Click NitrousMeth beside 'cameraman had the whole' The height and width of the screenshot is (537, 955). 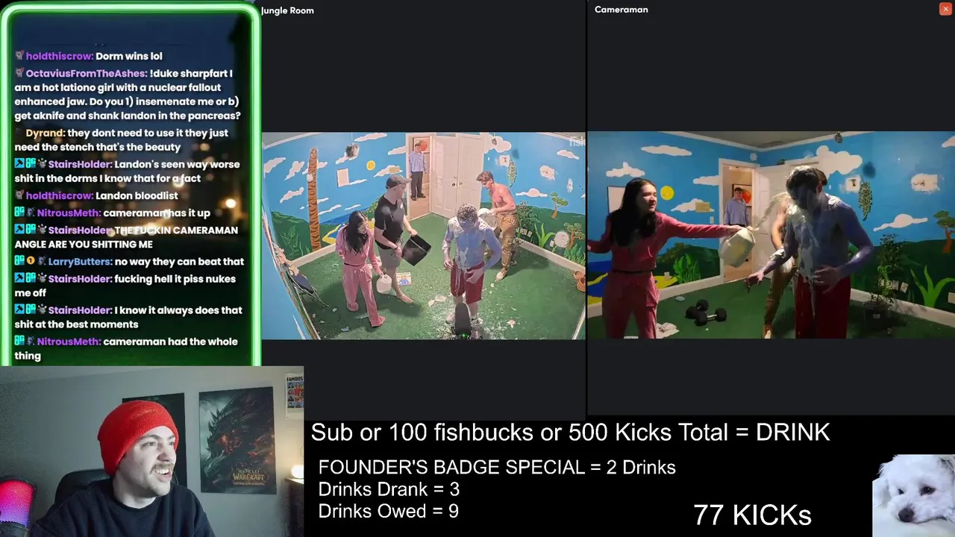pyautogui.click(x=69, y=342)
